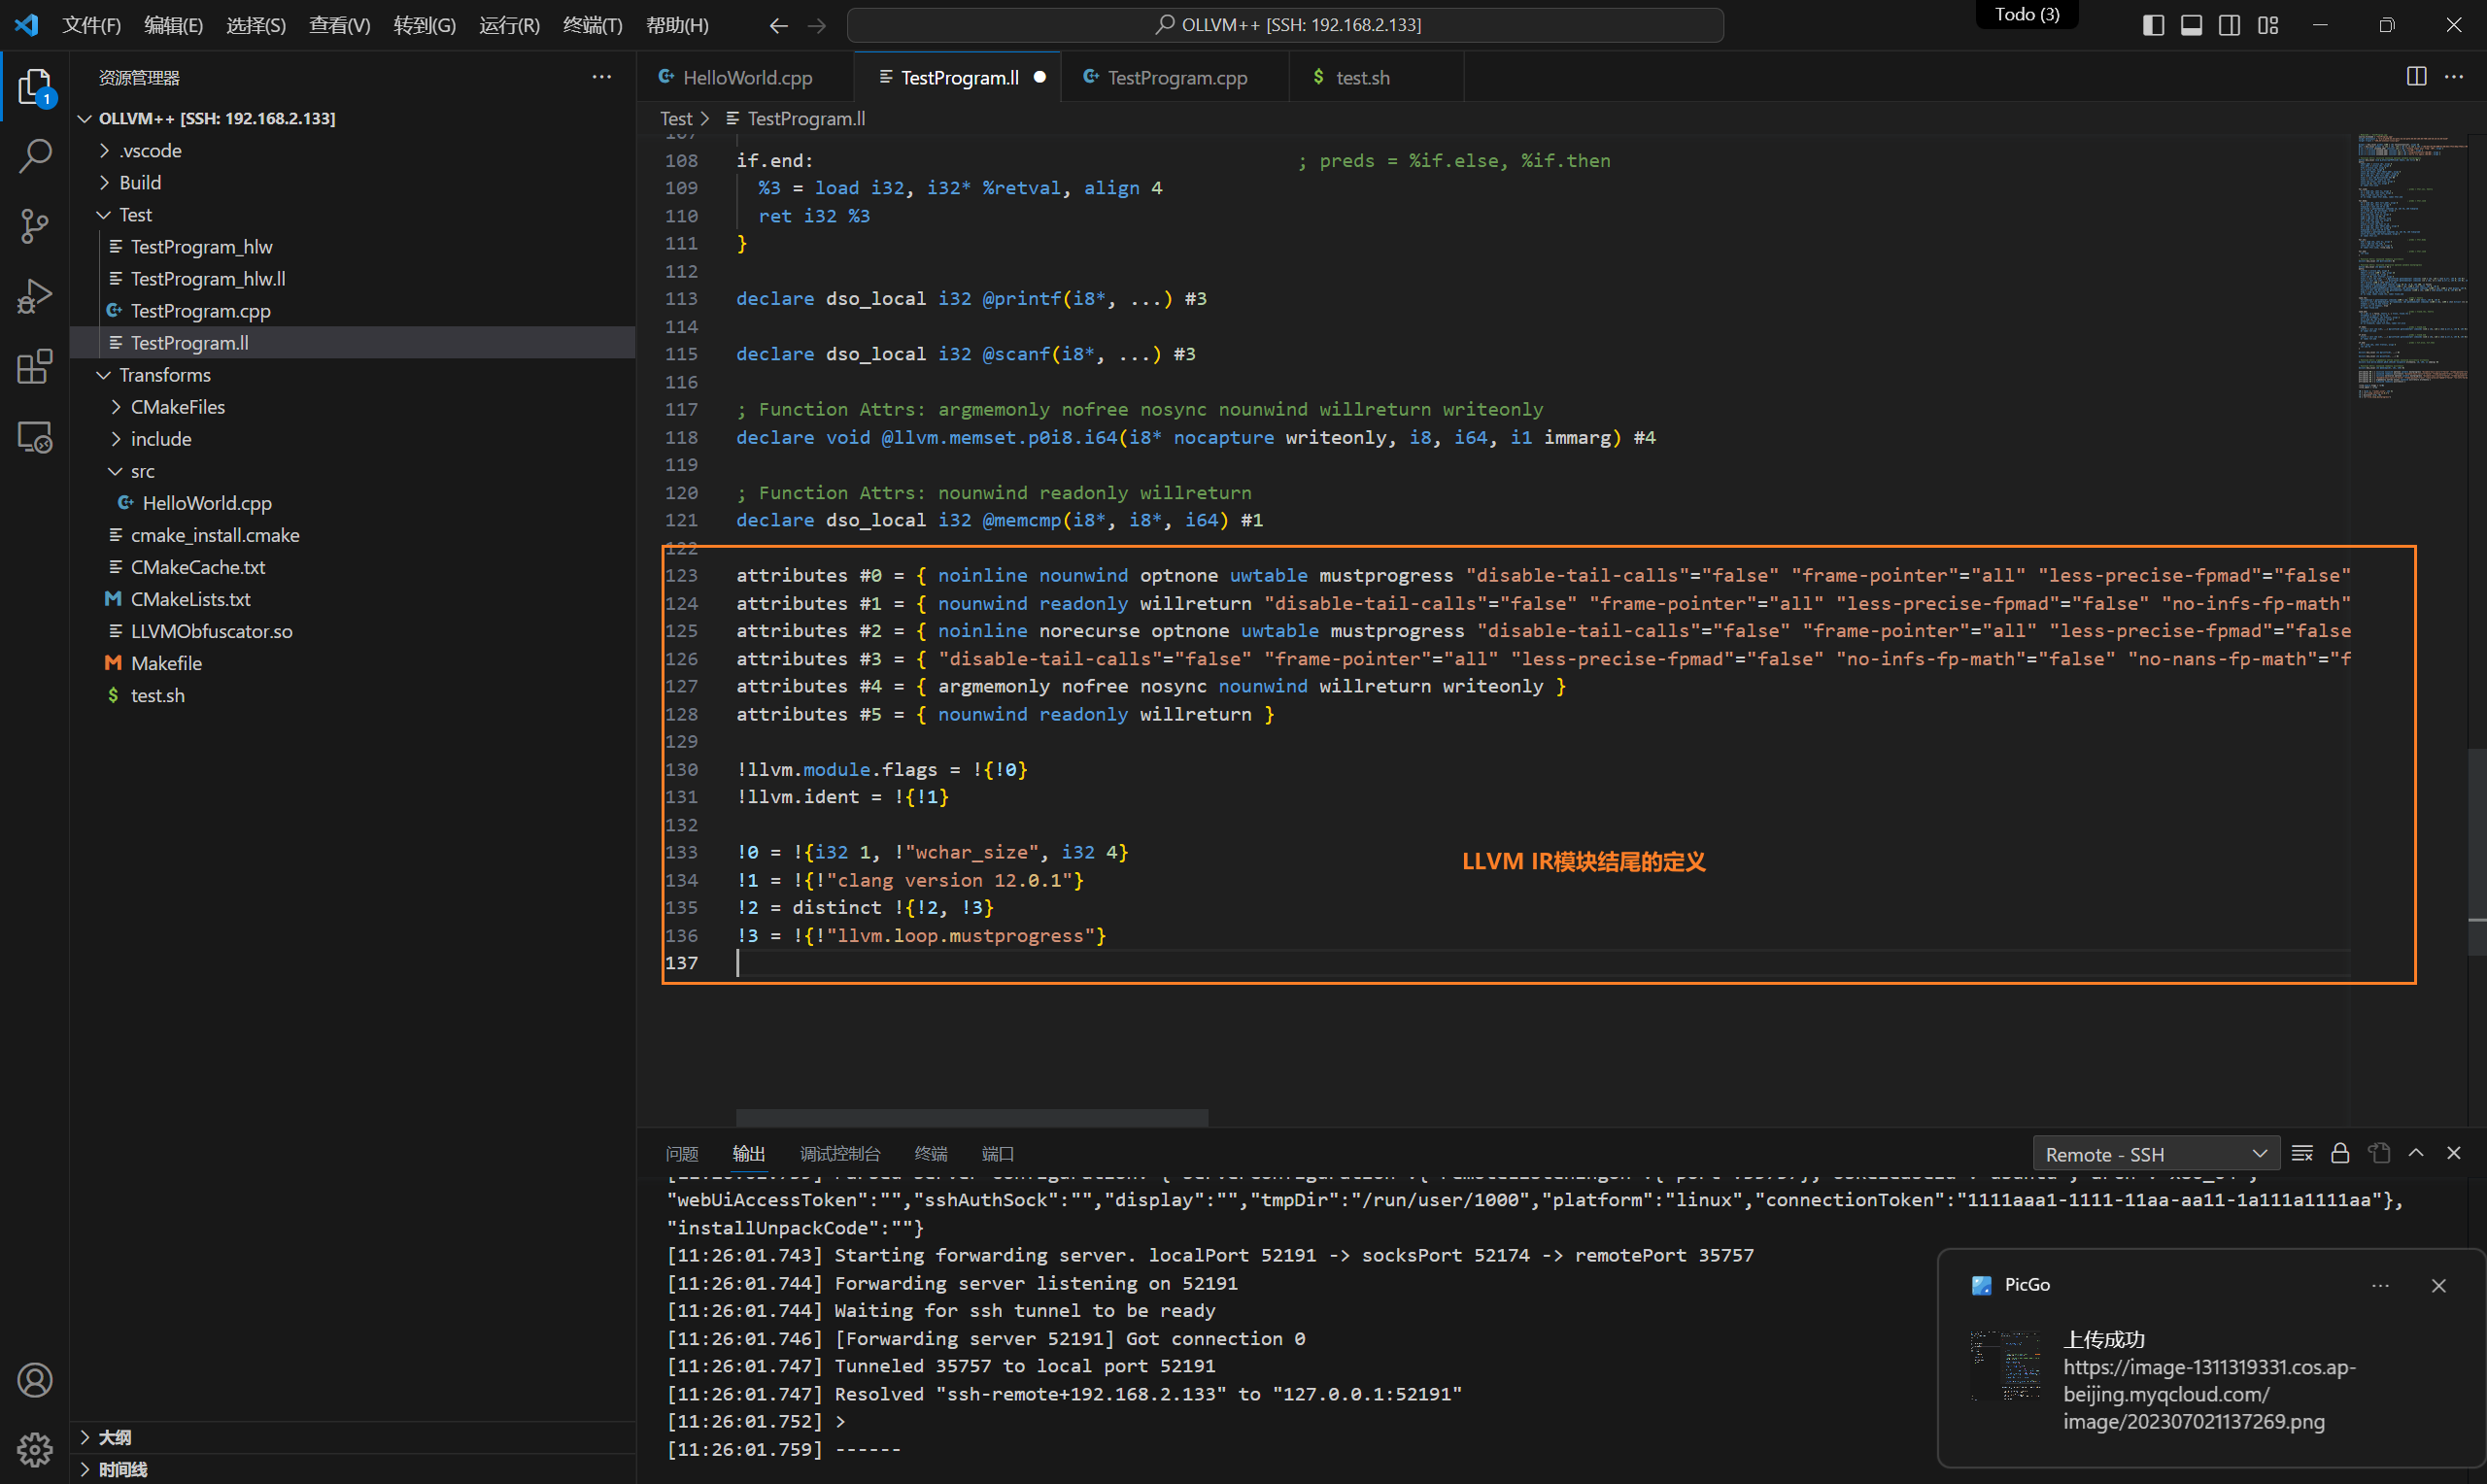Click the Todo (3) button
The image size is (2487, 1484).
(2027, 14)
